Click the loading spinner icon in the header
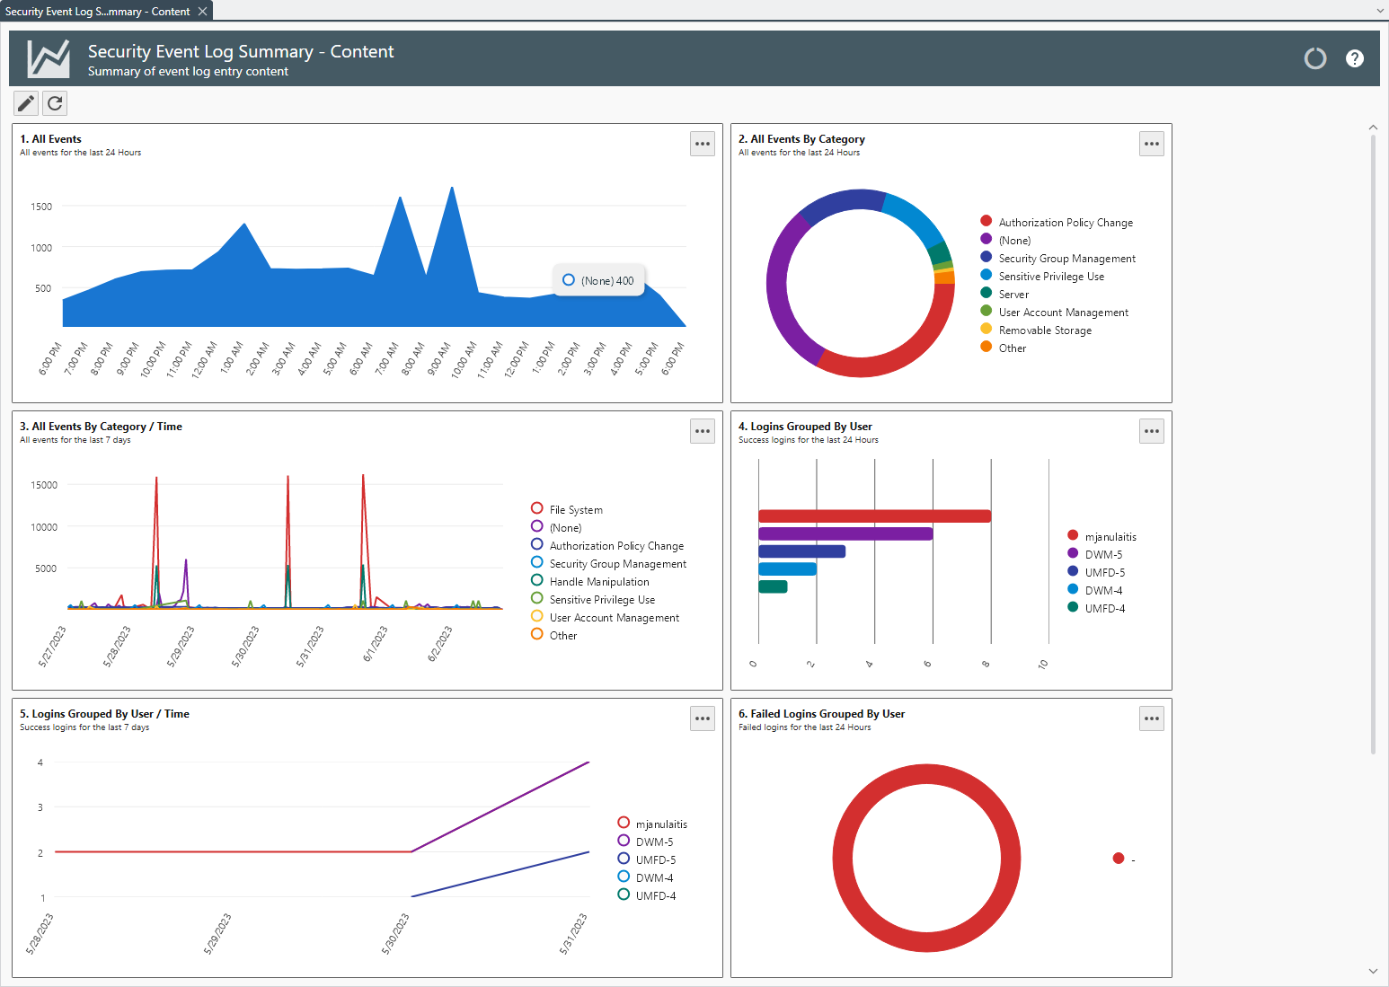 coord(1315,58)
